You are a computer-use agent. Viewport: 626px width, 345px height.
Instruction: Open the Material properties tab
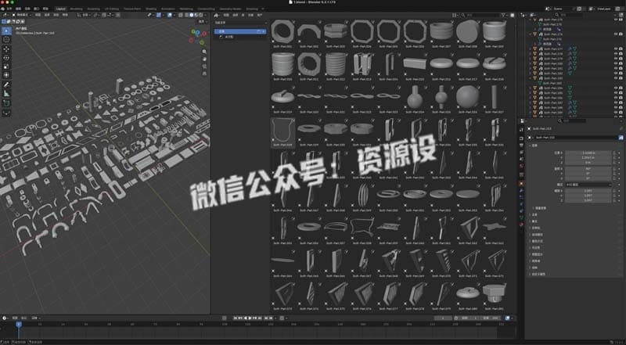521,225
